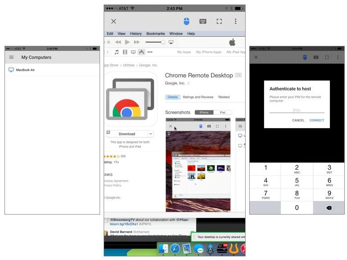Image resolution: width=347 pixels, height=260 pixels.
Task: Open bloom.bg link in tweet
Action: 124,224
